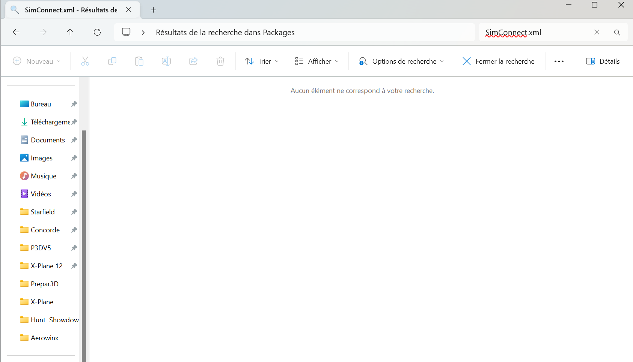Close the SimConnect.xml results tab
The height and width of the screenshot is (362, 633).
click(128, 10)
